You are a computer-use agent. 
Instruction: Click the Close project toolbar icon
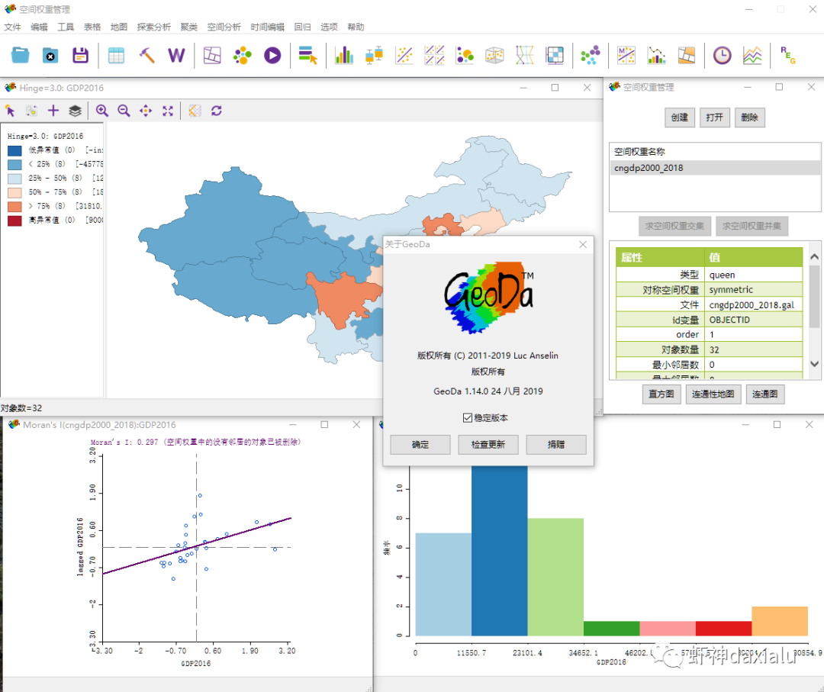[50, 55]
